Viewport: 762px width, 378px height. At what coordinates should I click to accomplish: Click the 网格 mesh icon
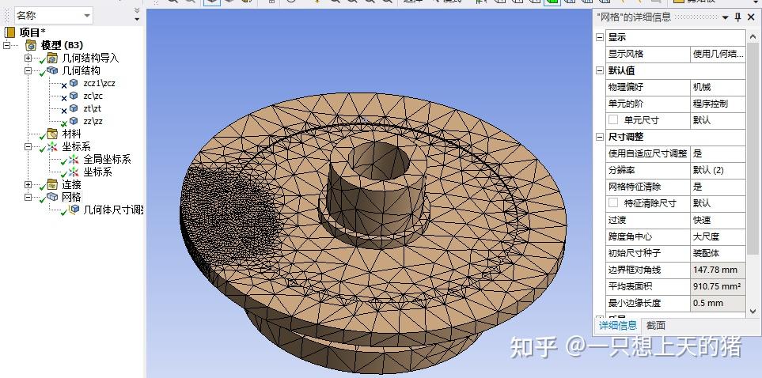[x=52, y=197]
